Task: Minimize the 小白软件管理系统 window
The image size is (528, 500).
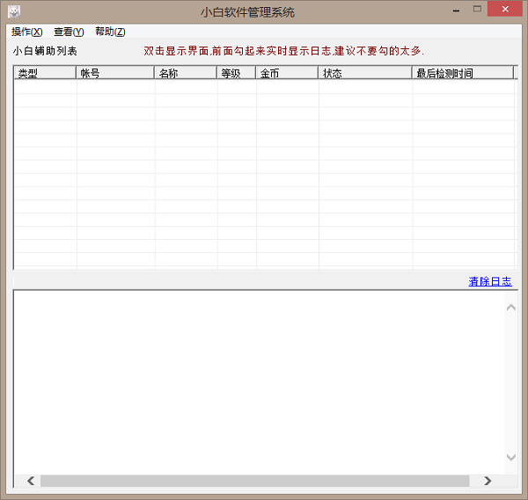Action: pyautogui.click(x=456, y=10)
